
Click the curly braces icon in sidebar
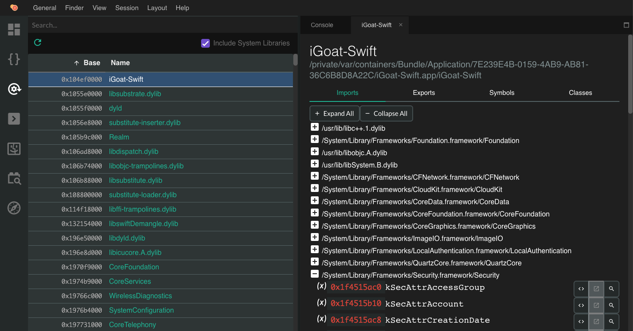tap(14, 59)
